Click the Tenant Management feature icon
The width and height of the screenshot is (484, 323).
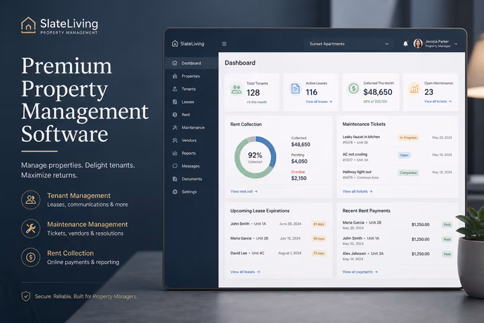pos(30,200)
